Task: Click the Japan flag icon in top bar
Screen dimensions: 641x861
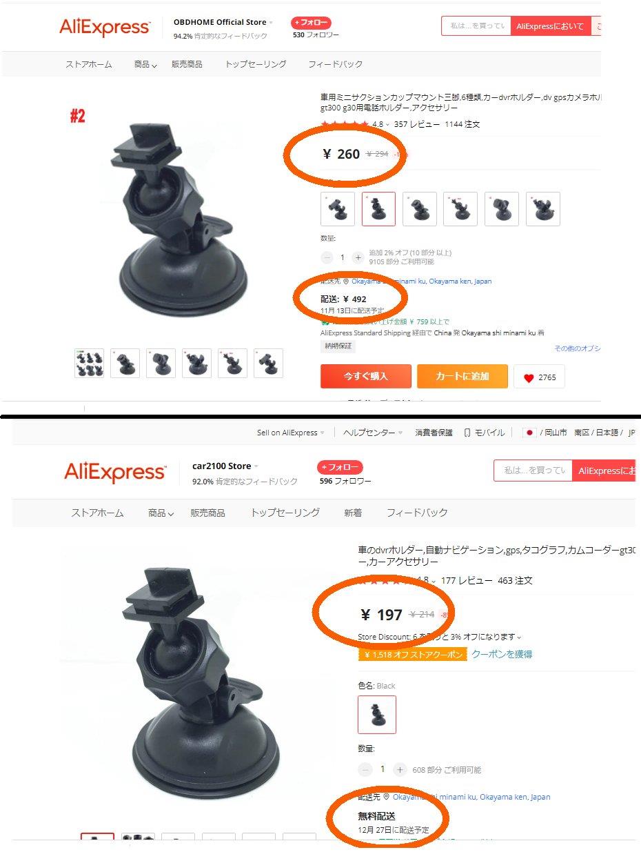Action: pos(529,433)
